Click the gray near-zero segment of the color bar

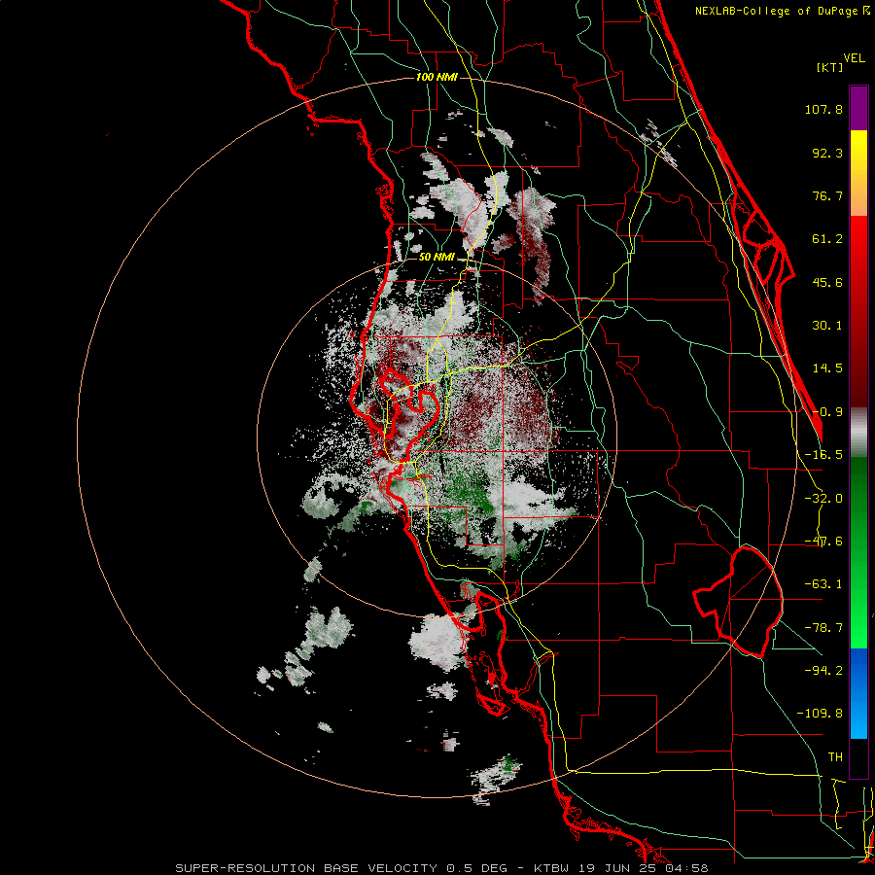(x=858, y=432)
